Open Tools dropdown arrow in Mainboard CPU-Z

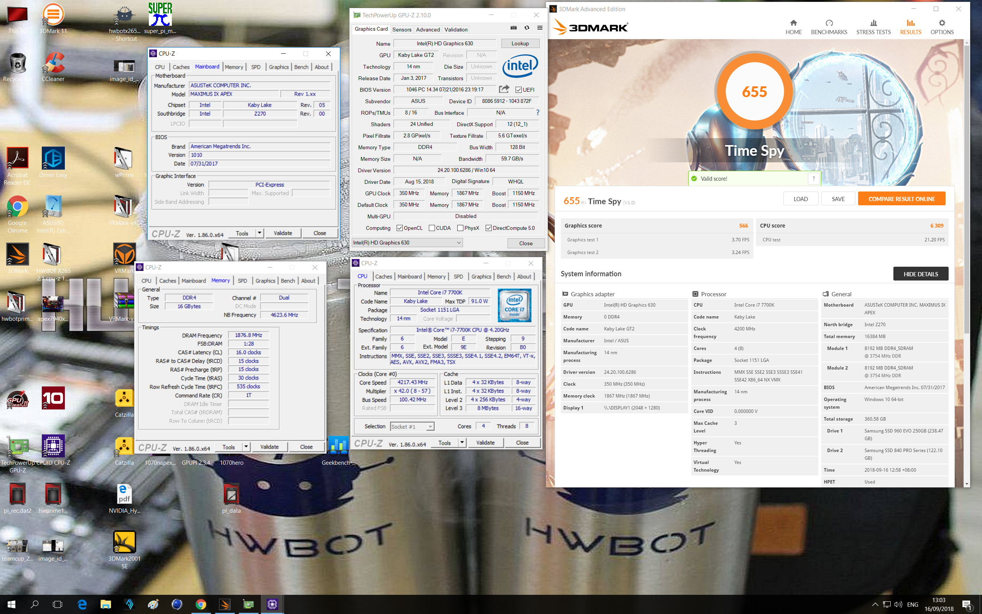pos(259,233)
